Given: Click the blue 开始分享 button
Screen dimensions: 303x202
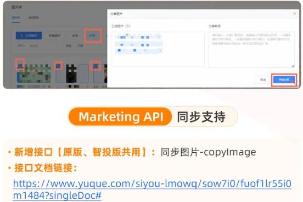Looking at the screenshot, I should (284, 79).
